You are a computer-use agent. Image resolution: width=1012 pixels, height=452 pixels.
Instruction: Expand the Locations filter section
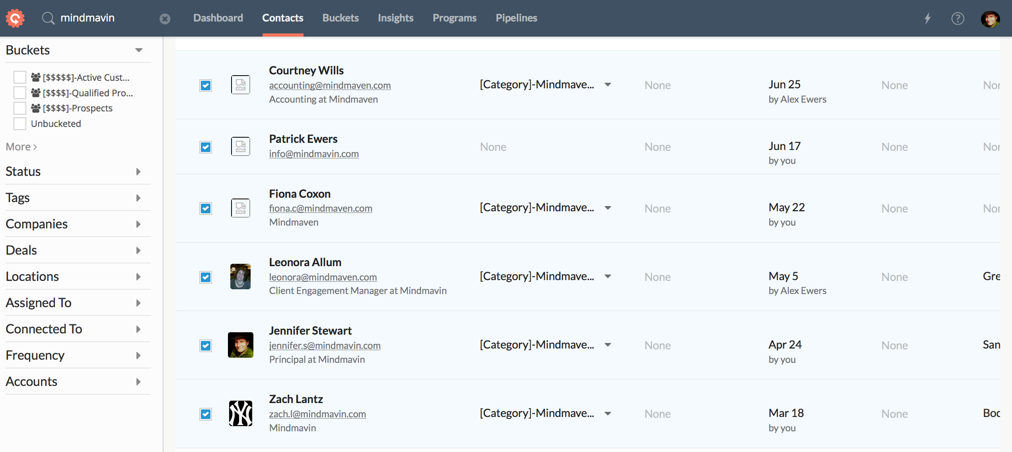(x=138, y=277)
